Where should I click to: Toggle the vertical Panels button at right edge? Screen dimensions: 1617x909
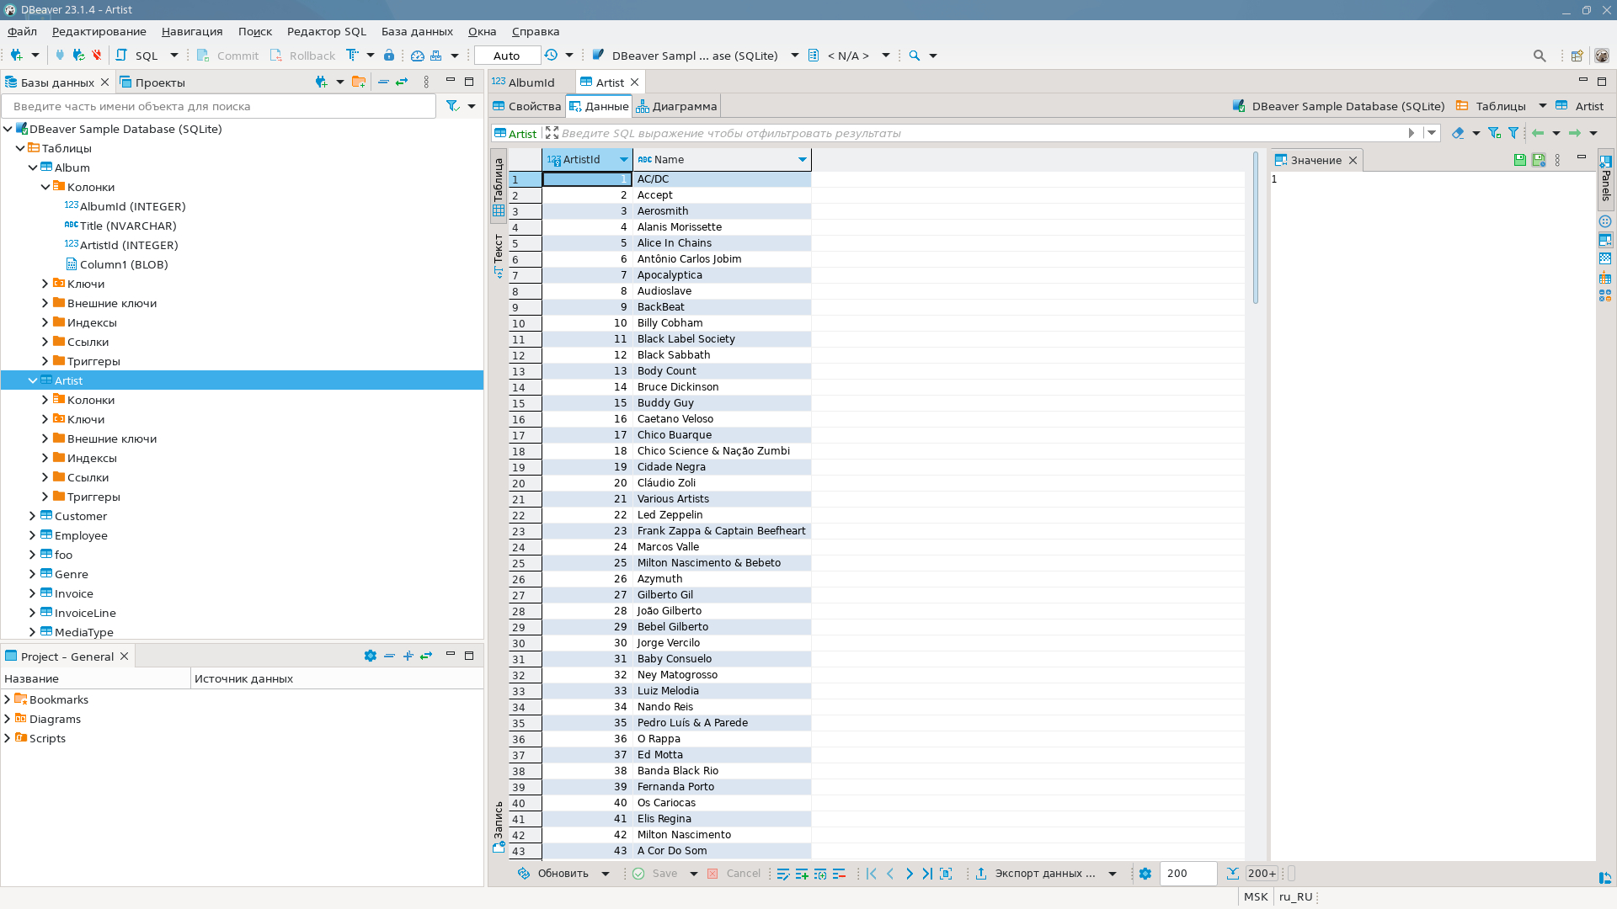coord(1606,178)
